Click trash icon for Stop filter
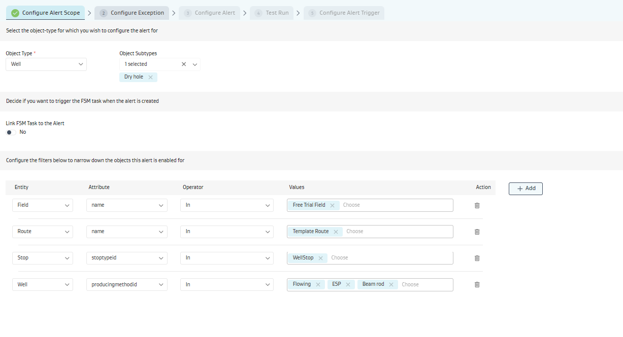623x337 pixels. (x=477, y=258)
